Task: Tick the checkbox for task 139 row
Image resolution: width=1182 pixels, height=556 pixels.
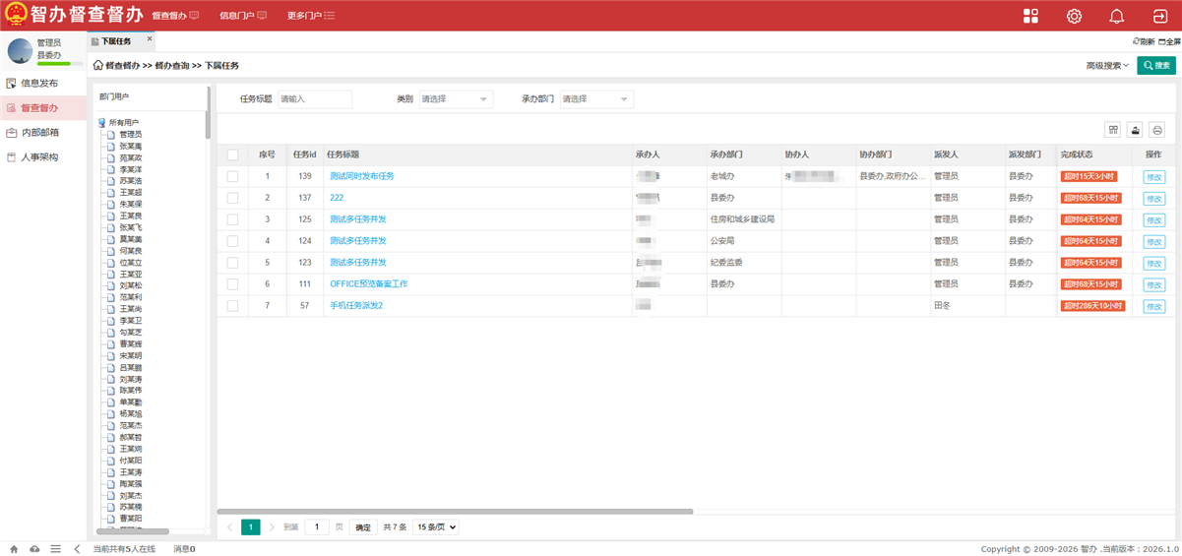Action: click(232, 176)
